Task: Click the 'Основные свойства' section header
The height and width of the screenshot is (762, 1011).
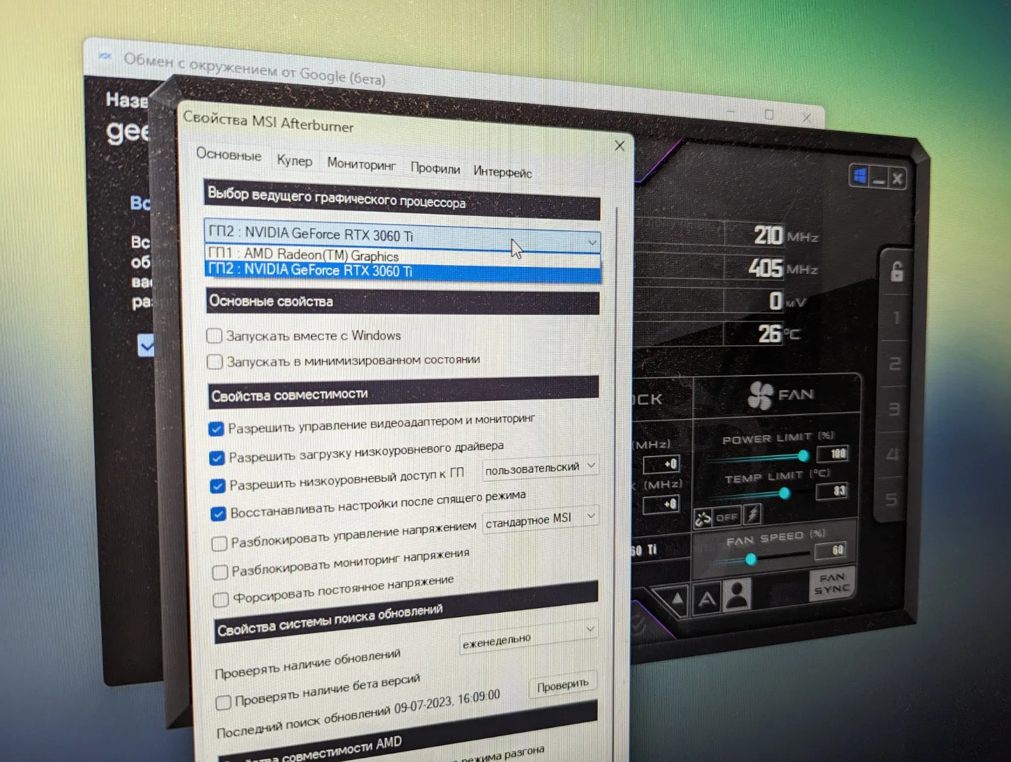Action: (403, 302)
